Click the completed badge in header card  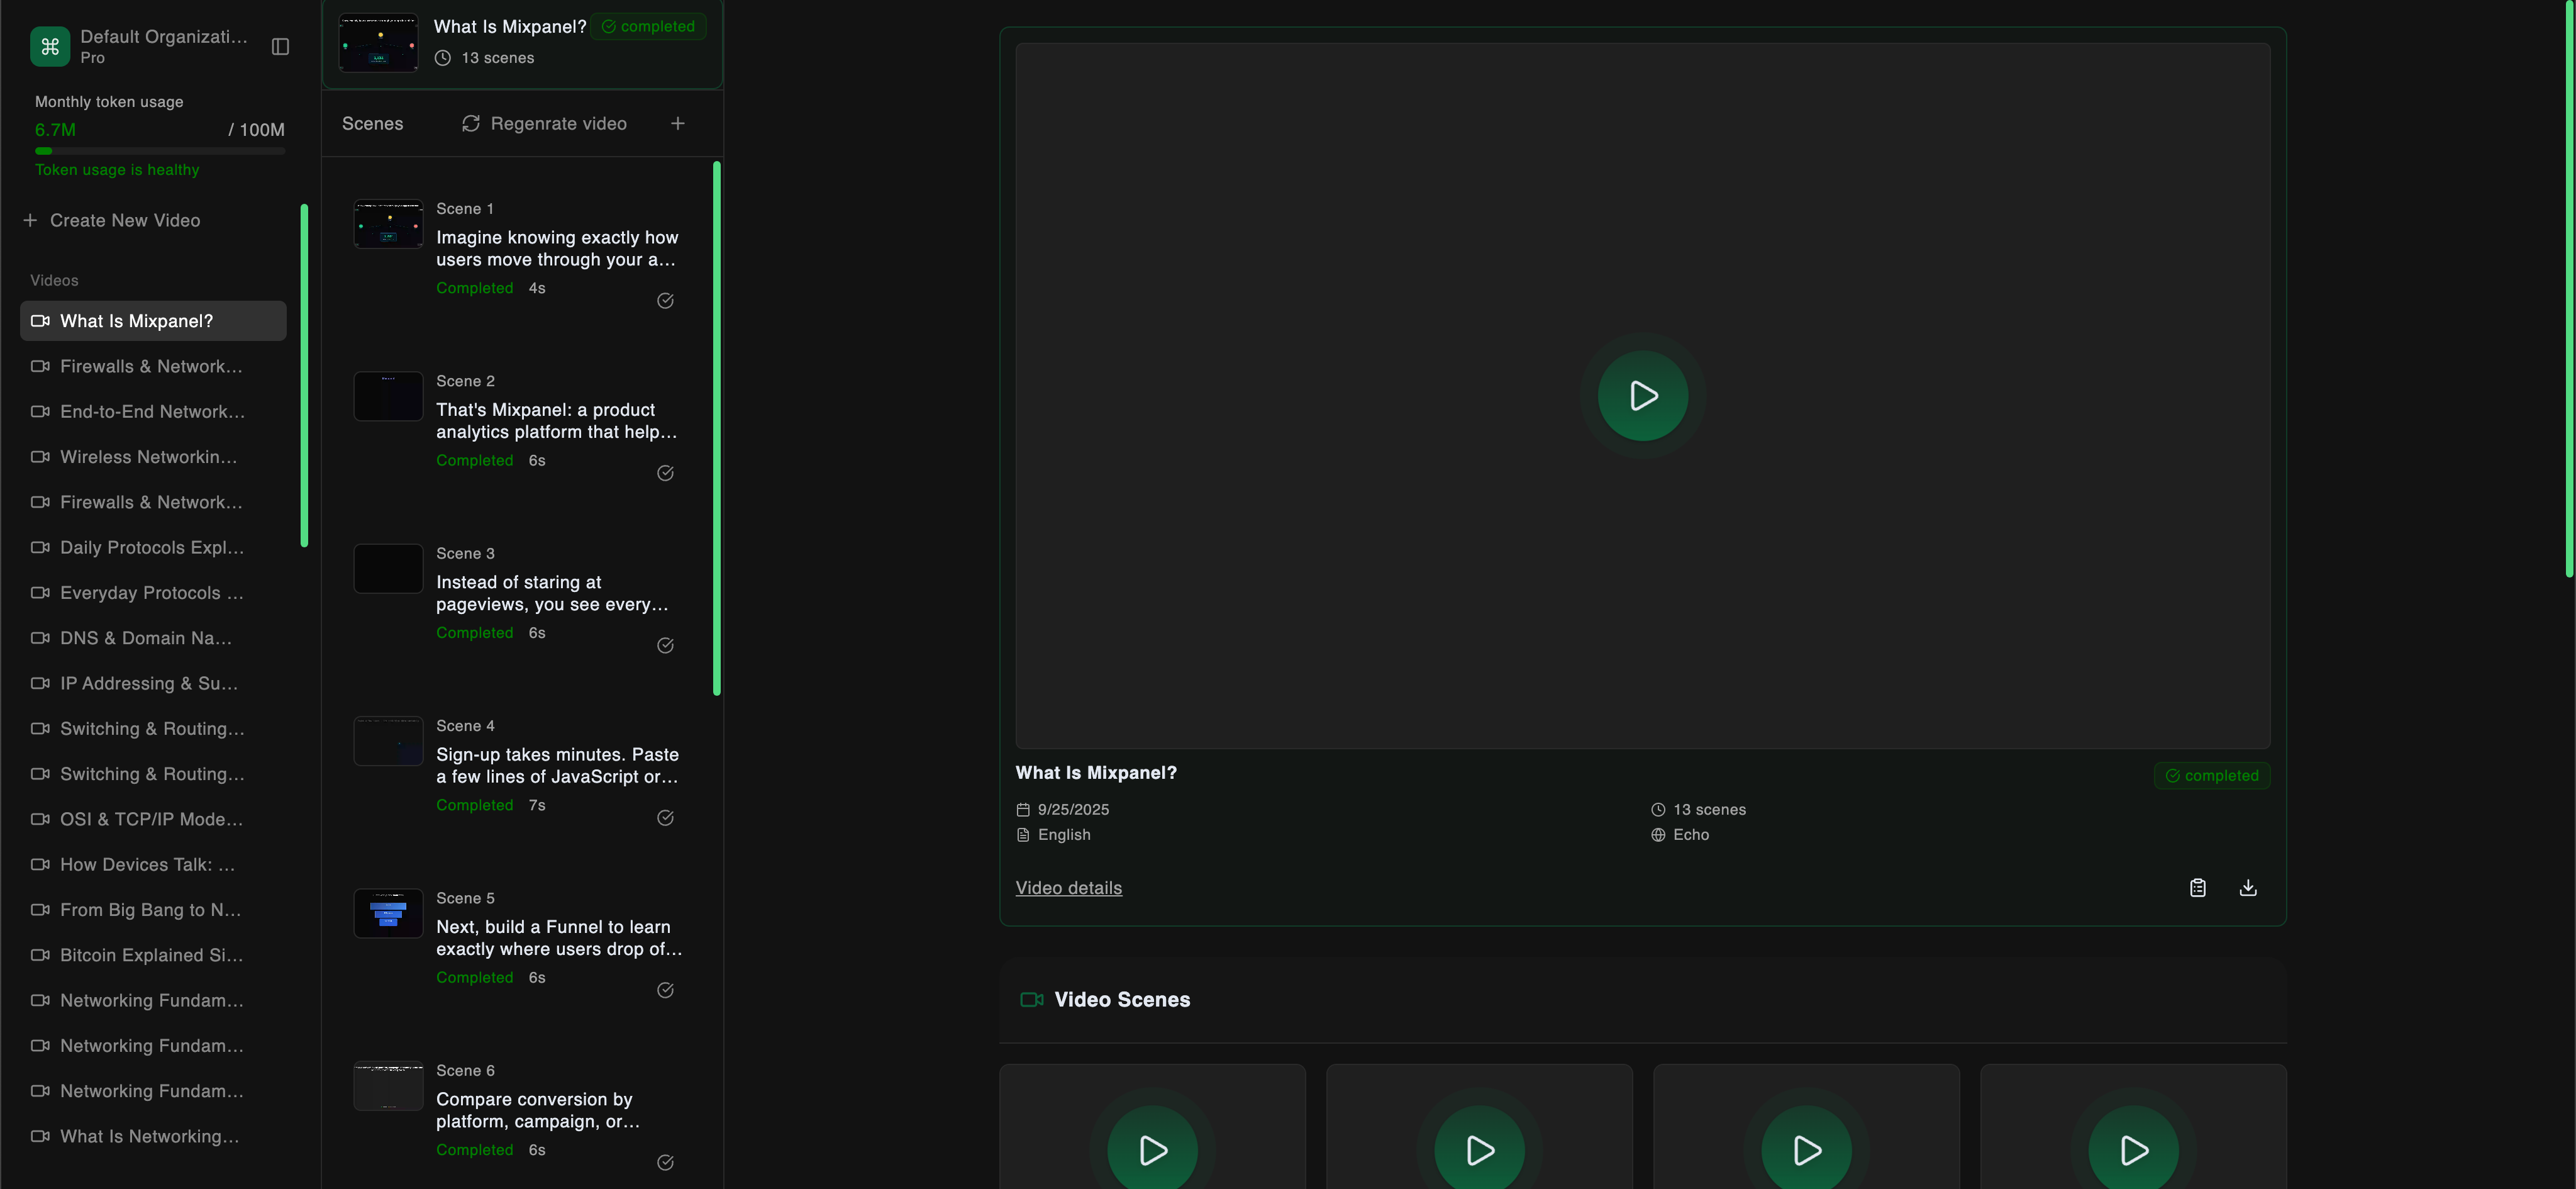[648, 26]
